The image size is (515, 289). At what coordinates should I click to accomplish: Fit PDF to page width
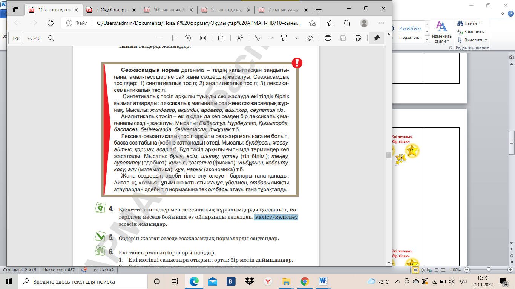coord(203,38)
